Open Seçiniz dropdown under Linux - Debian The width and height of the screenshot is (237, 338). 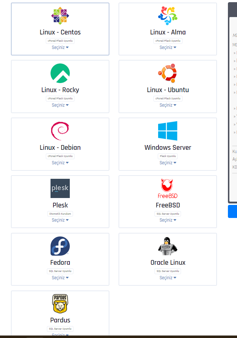(60, 163)
